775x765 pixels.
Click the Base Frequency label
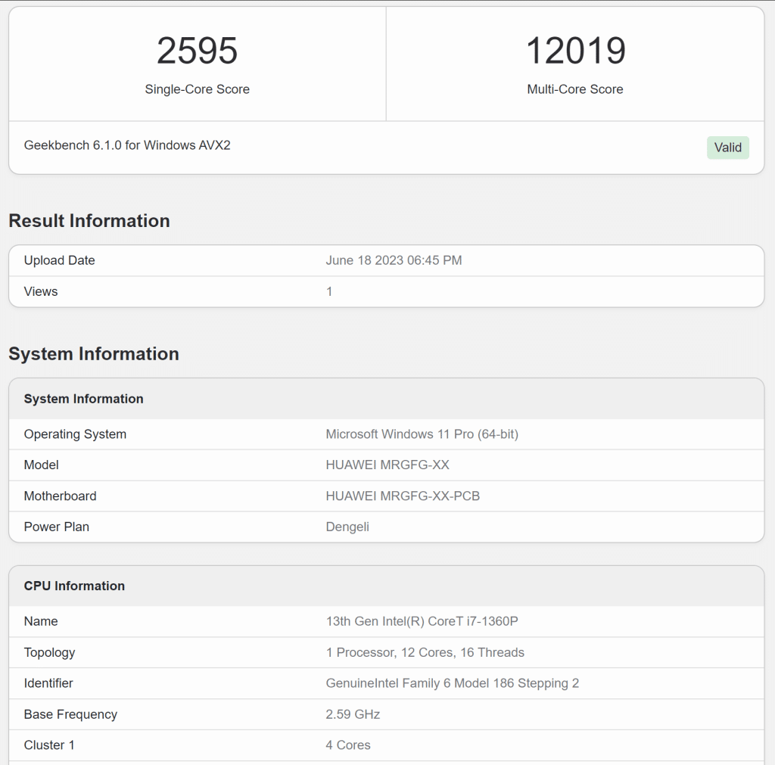point(70,714)
